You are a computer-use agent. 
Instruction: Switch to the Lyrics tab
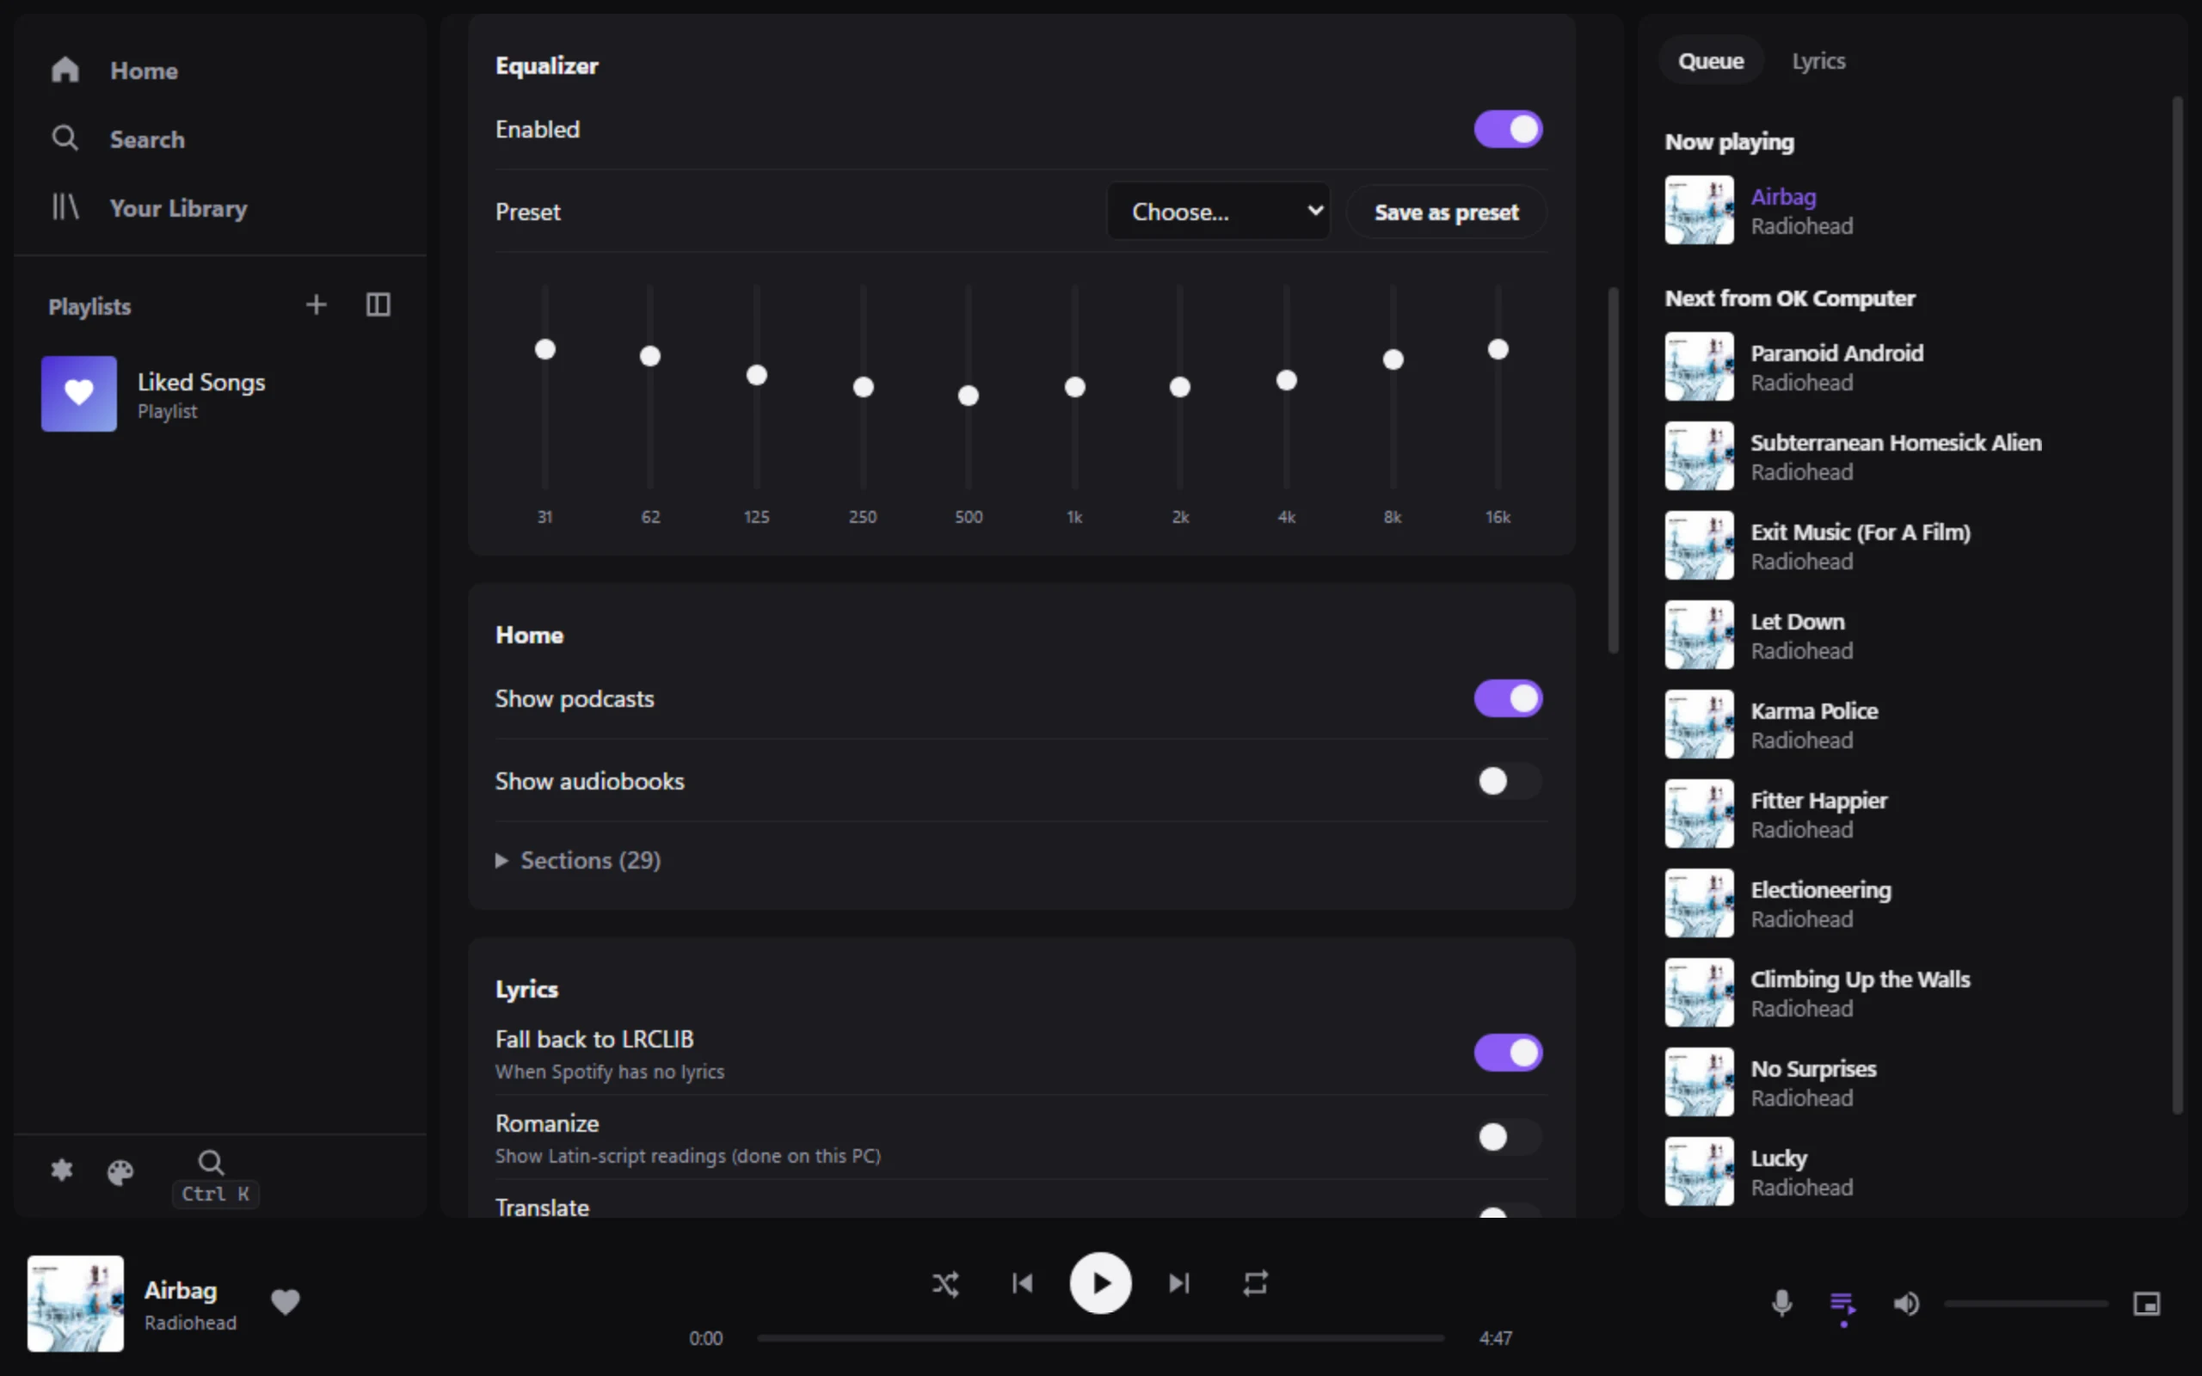pos(1818,61)
